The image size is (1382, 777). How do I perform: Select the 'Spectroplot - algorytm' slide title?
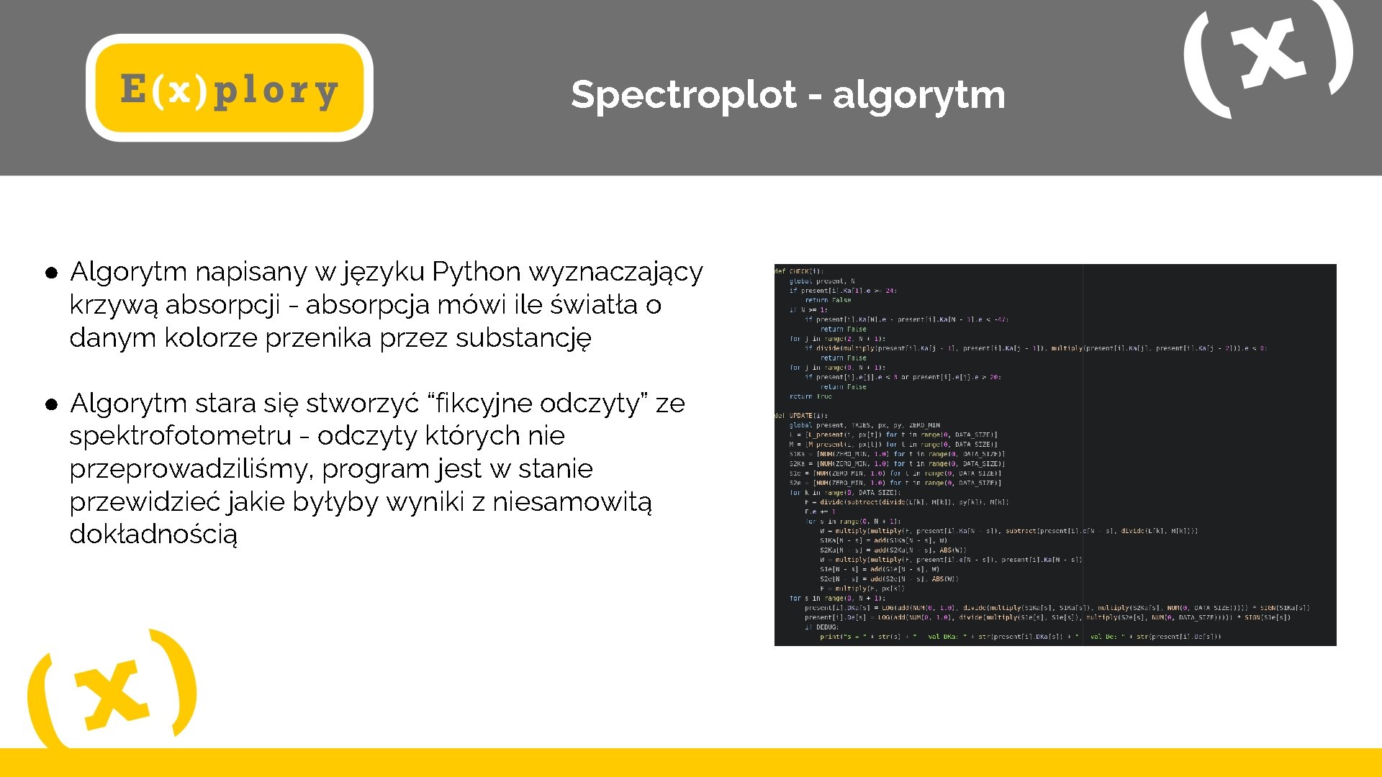click(787, 94)
